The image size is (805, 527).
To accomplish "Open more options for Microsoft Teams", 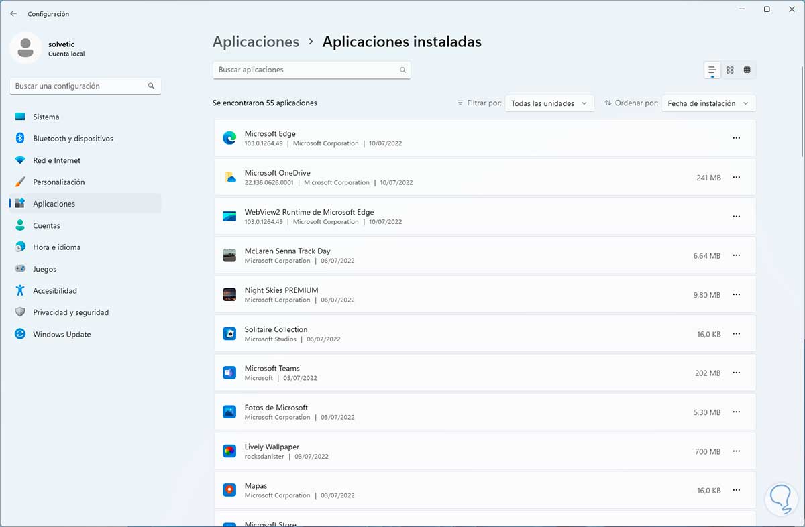I will tap(736, 373).
